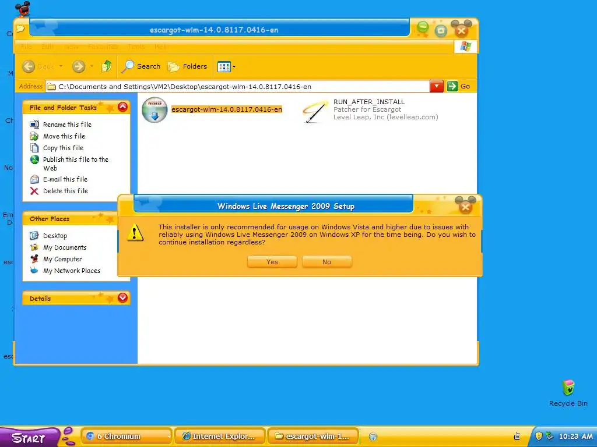Click the escargot-wlm-14.0.8117.0416-en file name
This screenshot has width=597, height=447.
click(x=227, y=109)
